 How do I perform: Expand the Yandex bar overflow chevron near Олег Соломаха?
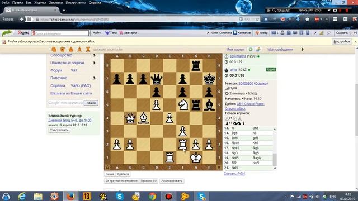point(208,33)
